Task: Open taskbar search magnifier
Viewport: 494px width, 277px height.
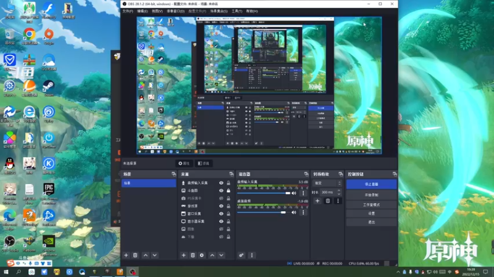Action: pyautogui.click(x=19, y=272)
